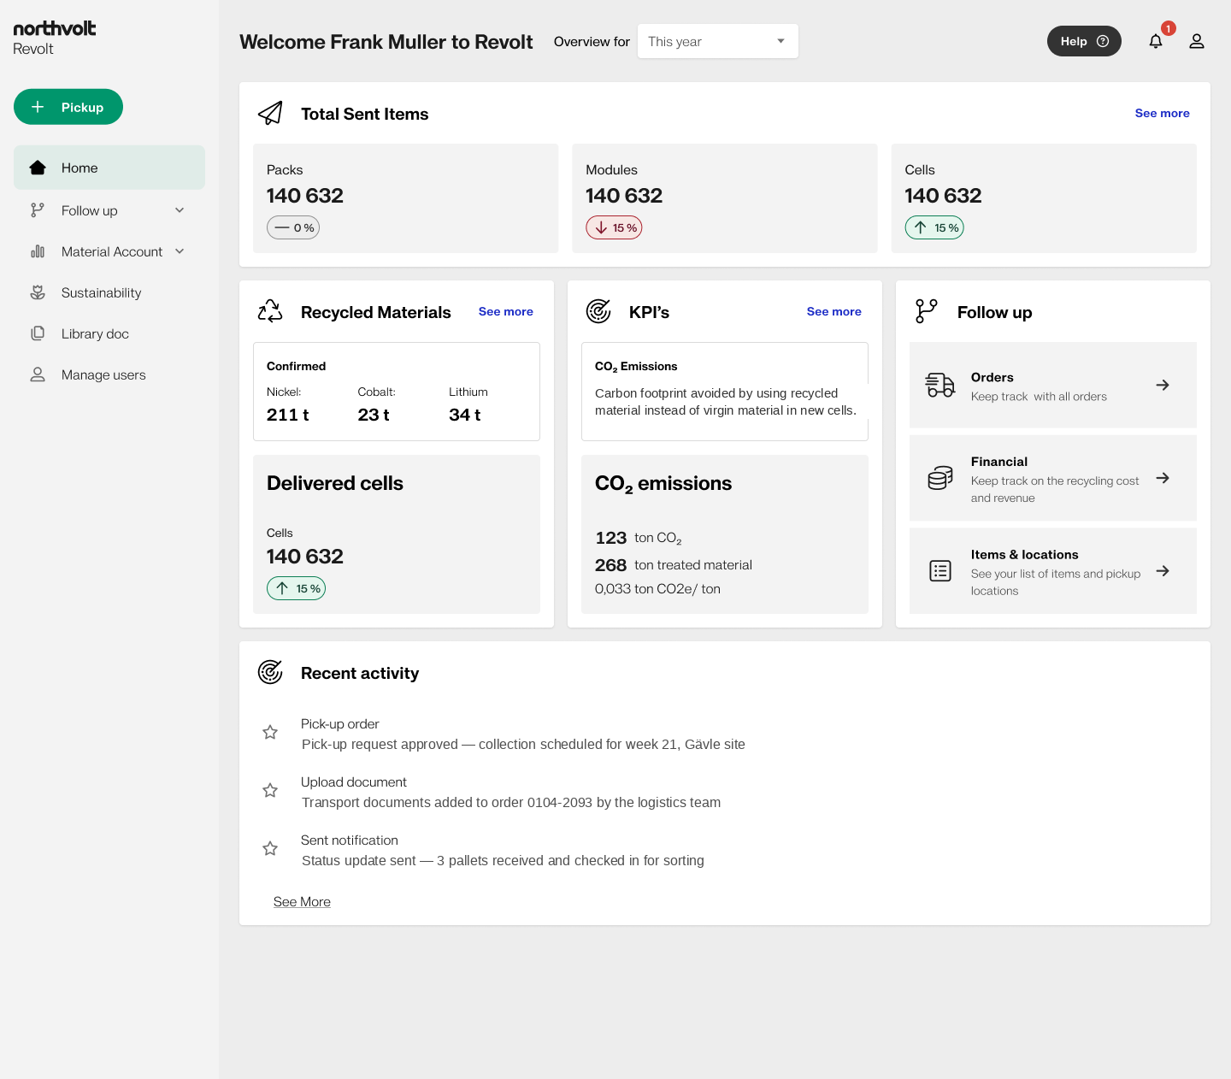Click the Follow up branch icon in card header
1231x1079 pixels.
click(x=927, y=311)
